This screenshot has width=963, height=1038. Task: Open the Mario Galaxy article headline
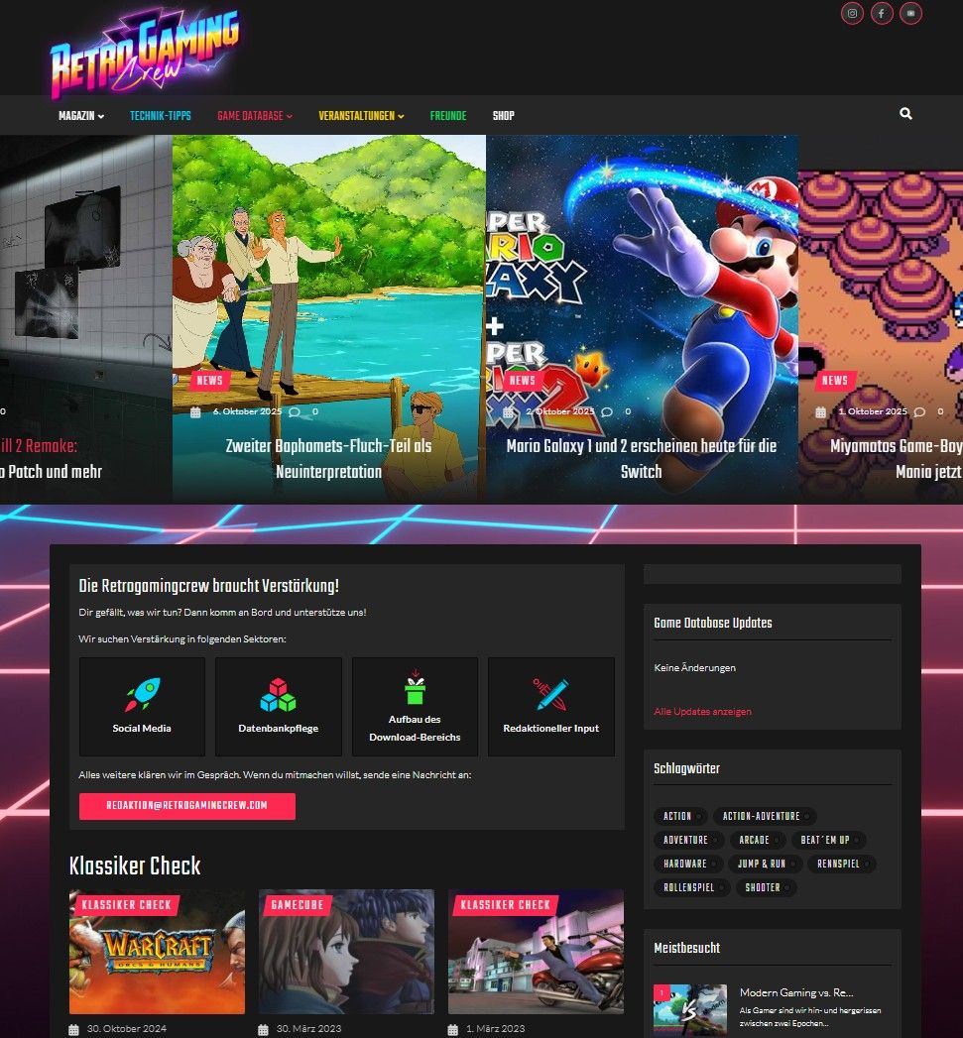(x=641, y=459)
